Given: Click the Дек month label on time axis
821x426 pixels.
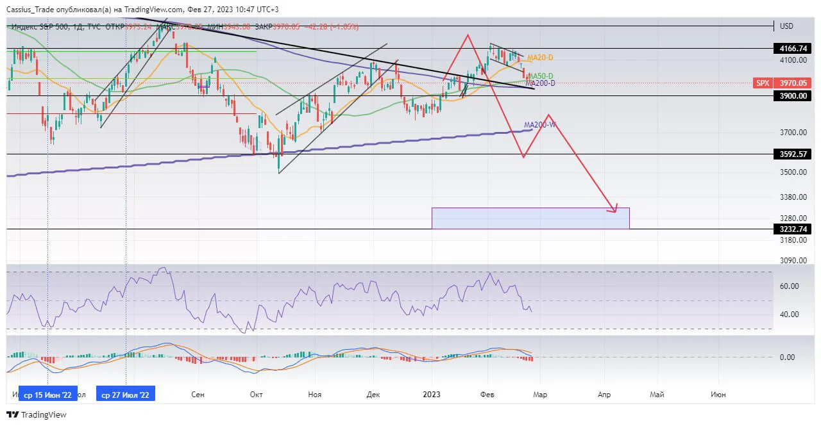Looking at the screenshot, I should point(373,395).
